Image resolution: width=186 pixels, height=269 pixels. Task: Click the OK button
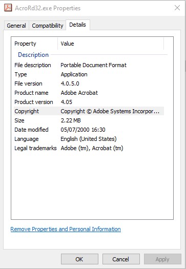coord(79,259)
